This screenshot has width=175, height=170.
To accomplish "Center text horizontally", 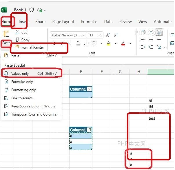I will pos(151,40).
